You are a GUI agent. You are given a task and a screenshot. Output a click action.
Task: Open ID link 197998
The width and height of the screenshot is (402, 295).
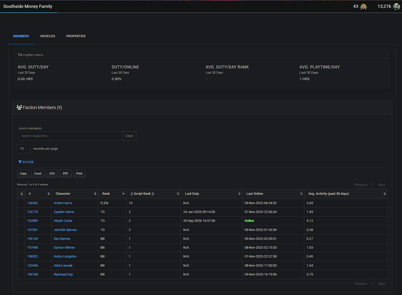tap(32, 248)
